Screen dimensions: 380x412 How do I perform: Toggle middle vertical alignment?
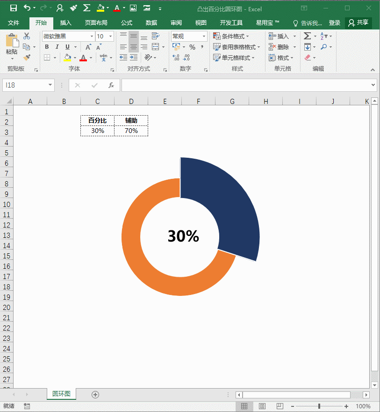pos(134,36)
